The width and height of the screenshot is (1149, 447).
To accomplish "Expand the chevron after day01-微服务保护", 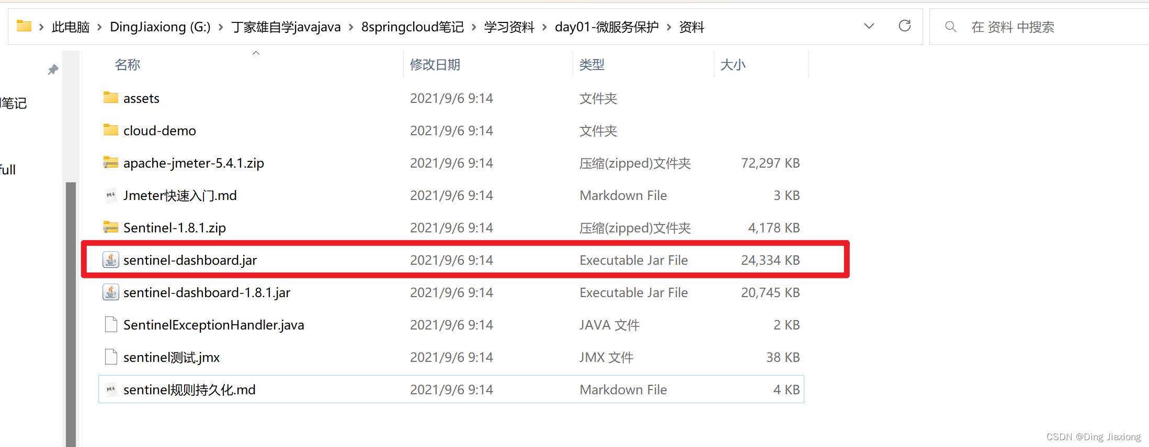I will pos(669,27).
